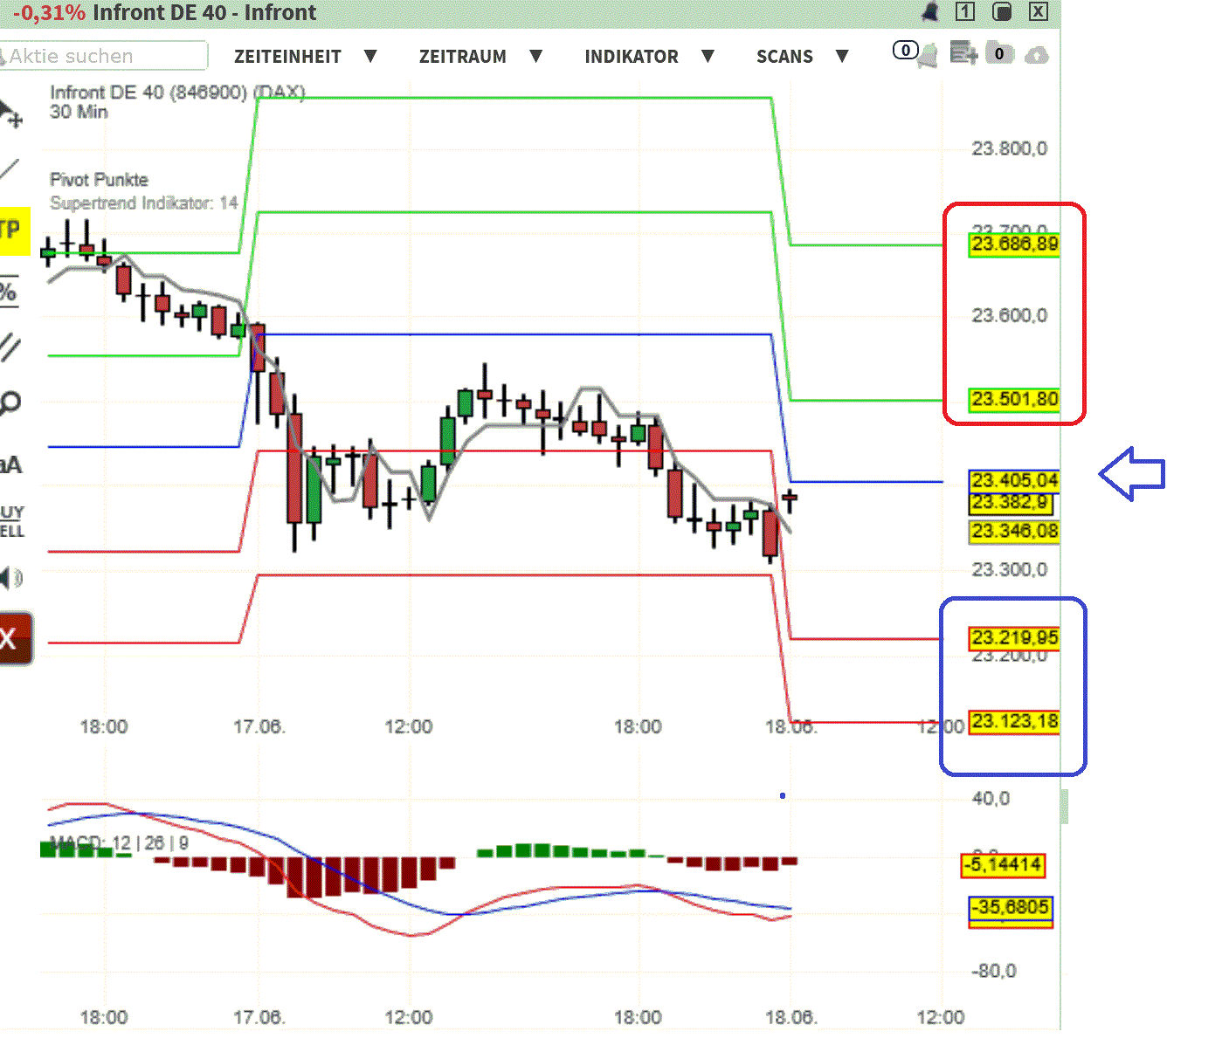Viewport: 1222px width, 1045px height.
Task: Select the crosshair pointer tool
Action: tap(10, 112)
